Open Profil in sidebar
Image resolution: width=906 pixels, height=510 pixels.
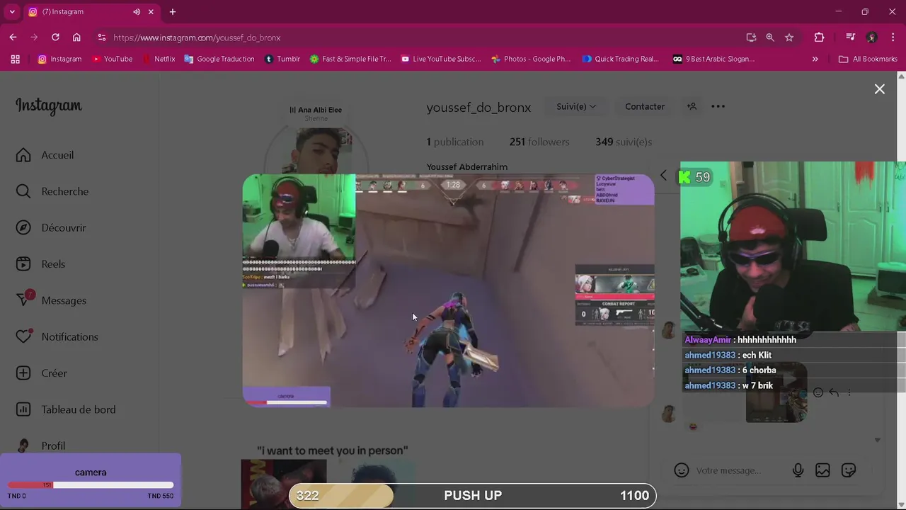click(41, 446)
